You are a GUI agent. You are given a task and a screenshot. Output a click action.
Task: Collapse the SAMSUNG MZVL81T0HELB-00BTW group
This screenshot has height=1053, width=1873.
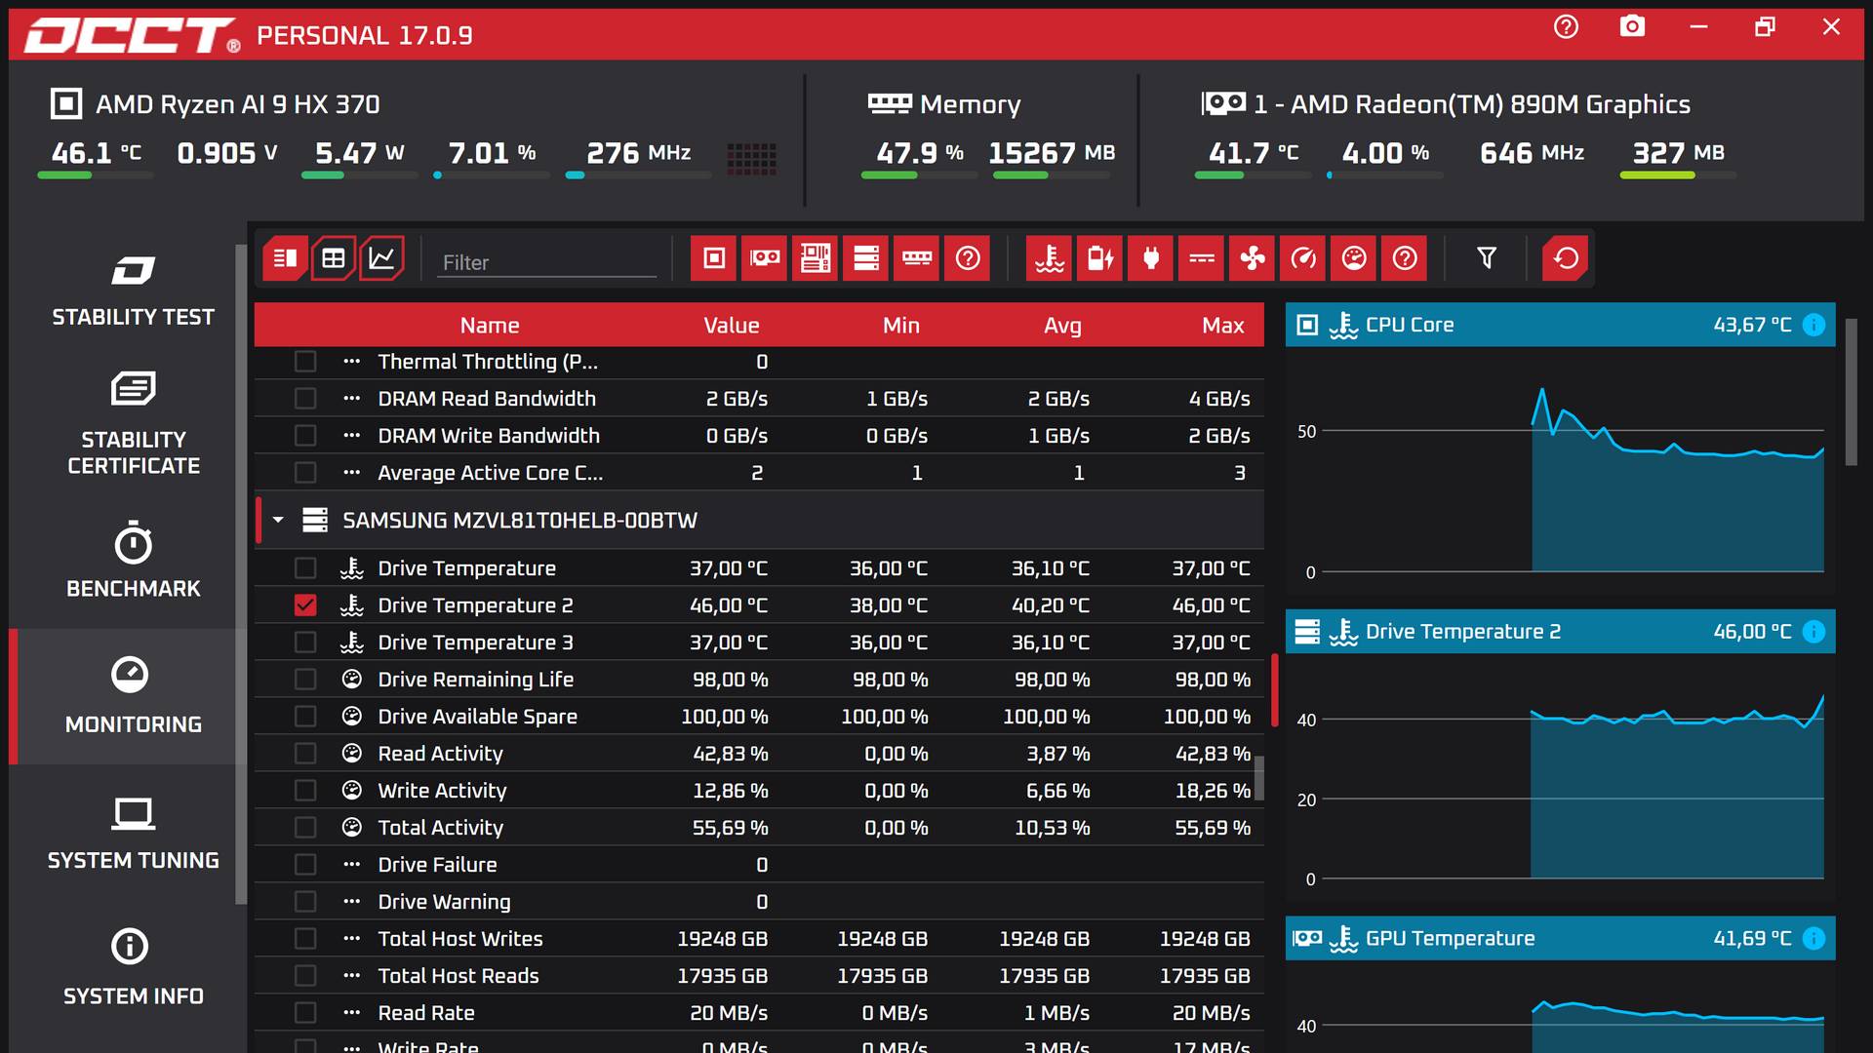pos(278,521)
